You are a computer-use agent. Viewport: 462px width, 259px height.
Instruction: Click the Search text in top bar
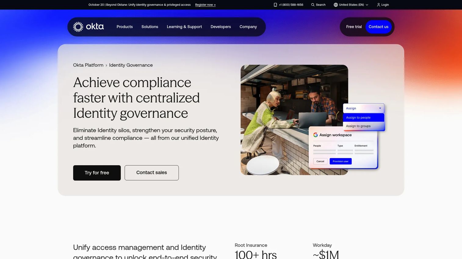coord(320,5)
